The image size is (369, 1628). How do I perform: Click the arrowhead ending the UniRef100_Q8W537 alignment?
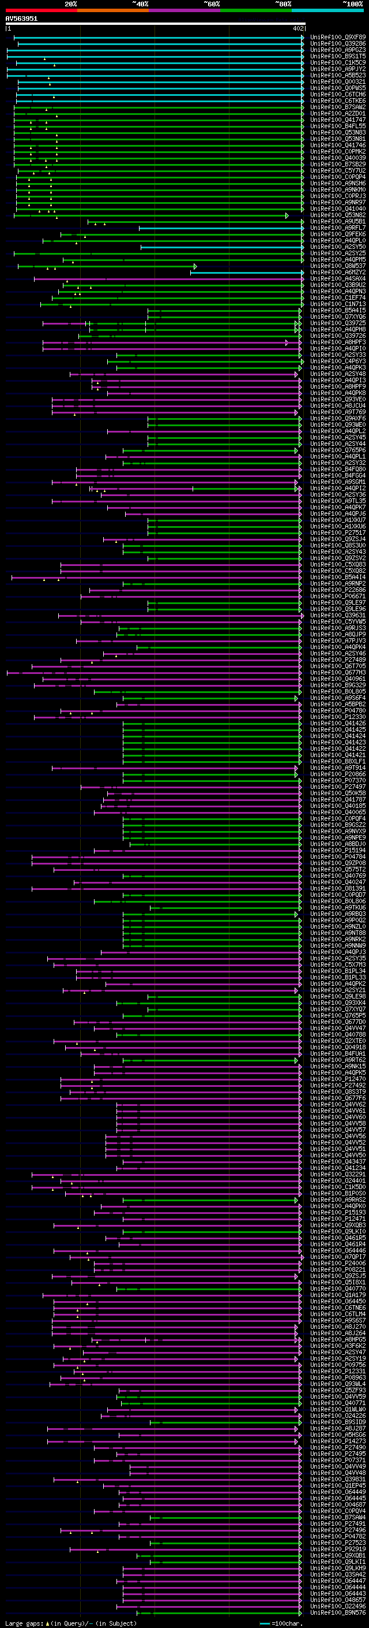(195, 267)
